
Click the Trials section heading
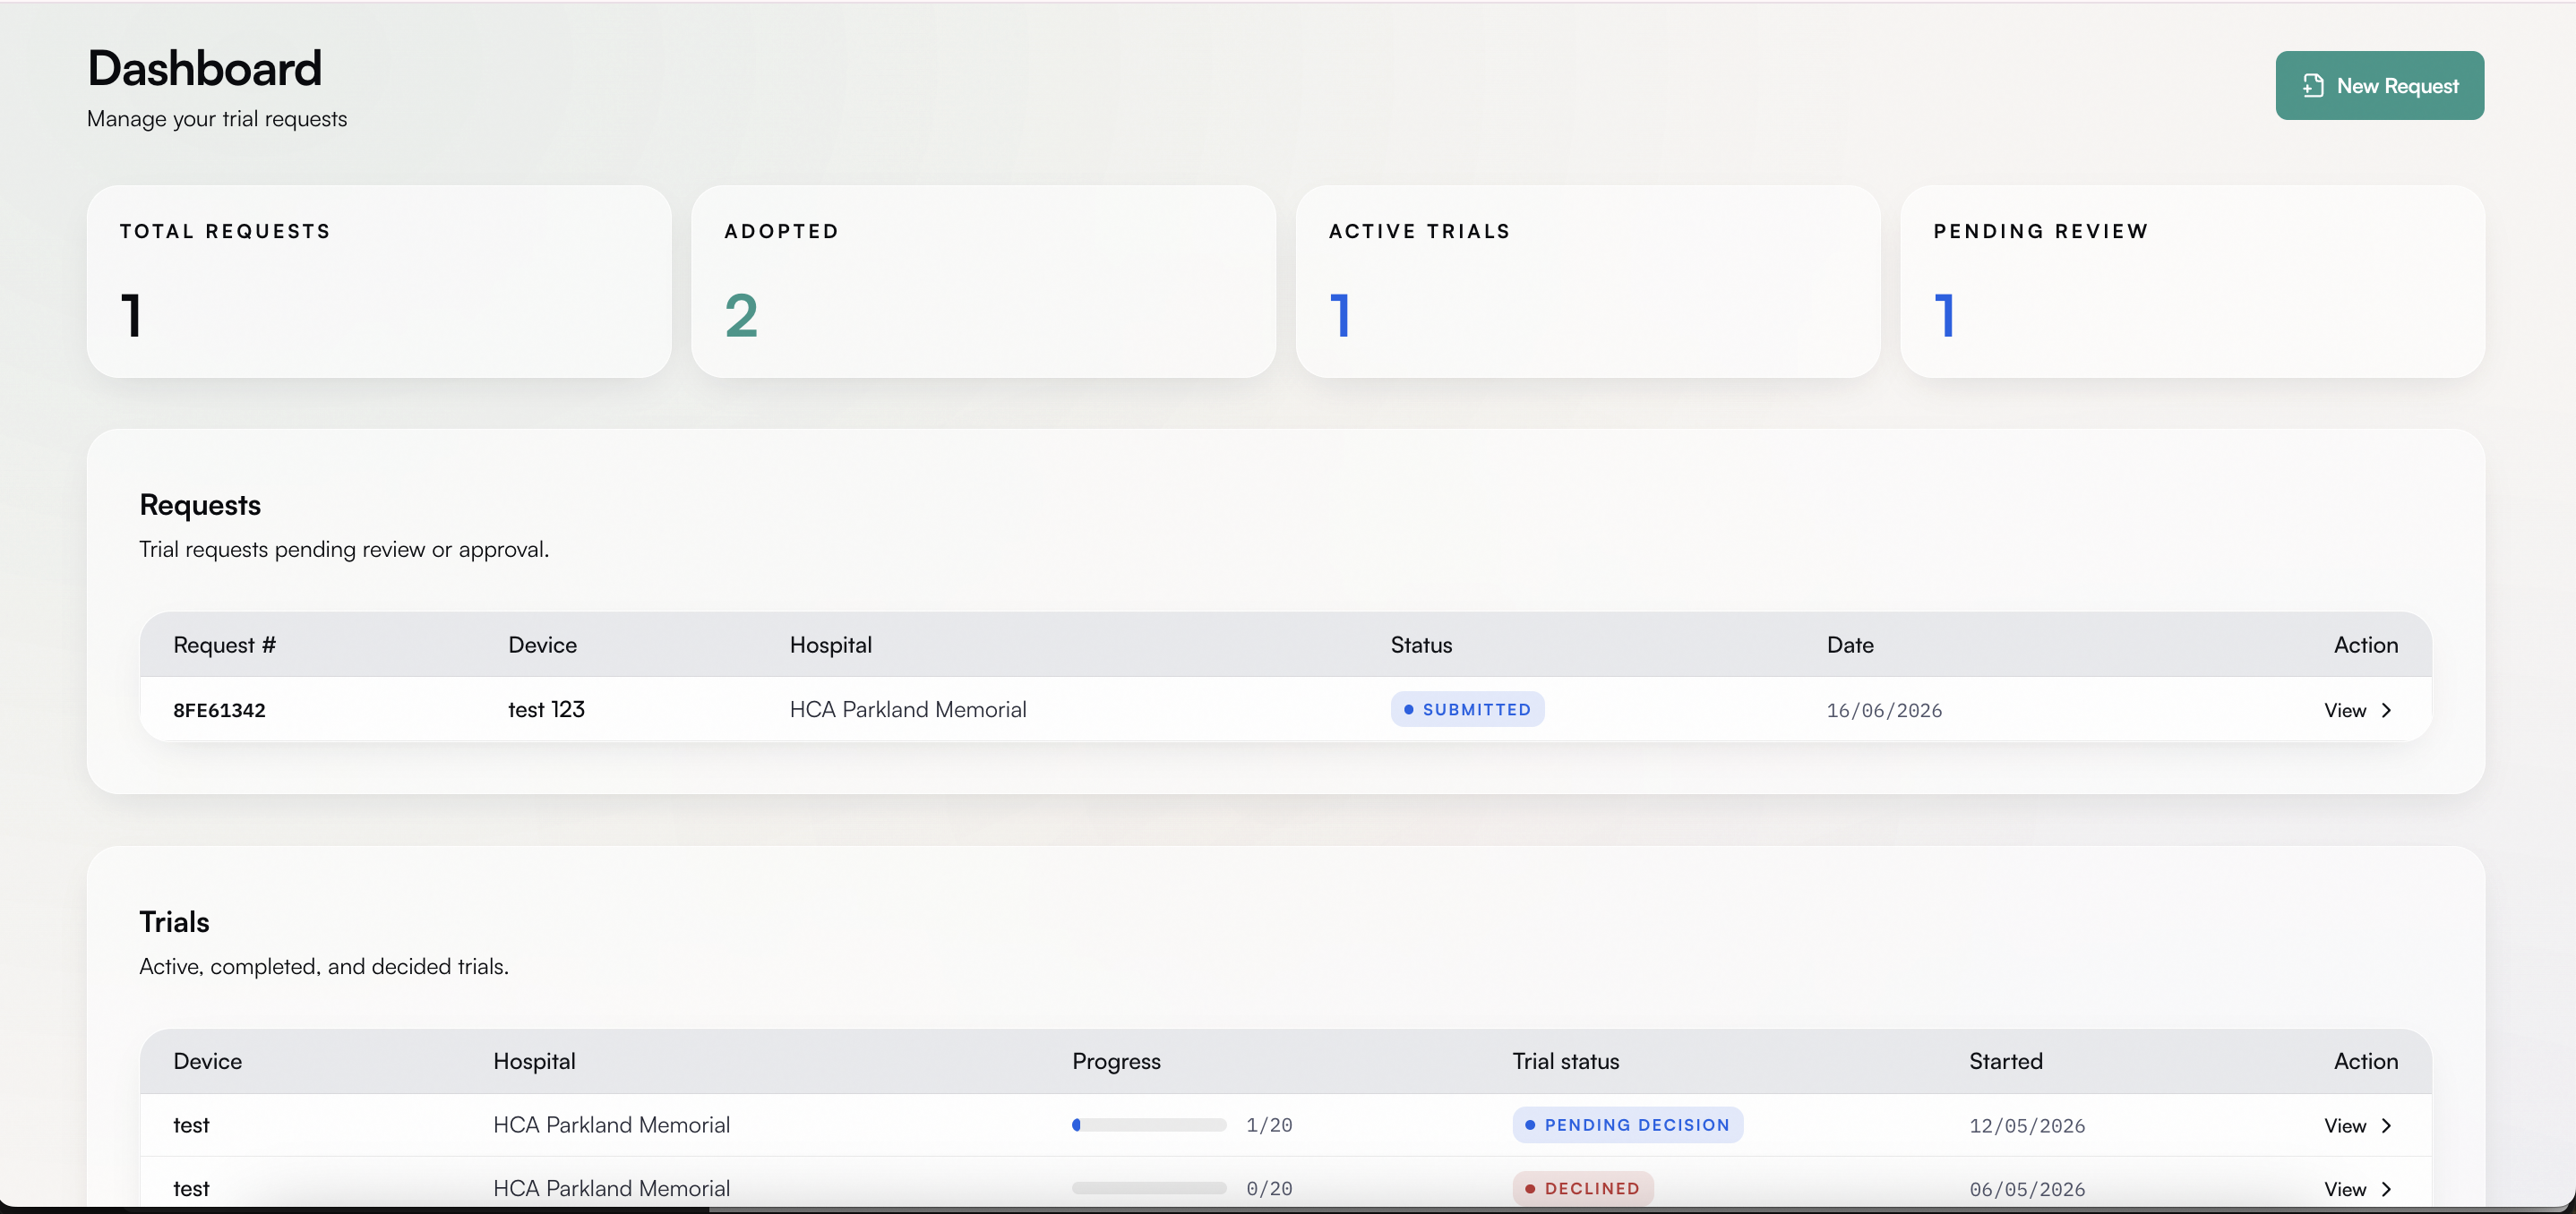pyautogui.click(x=174, y=921)
